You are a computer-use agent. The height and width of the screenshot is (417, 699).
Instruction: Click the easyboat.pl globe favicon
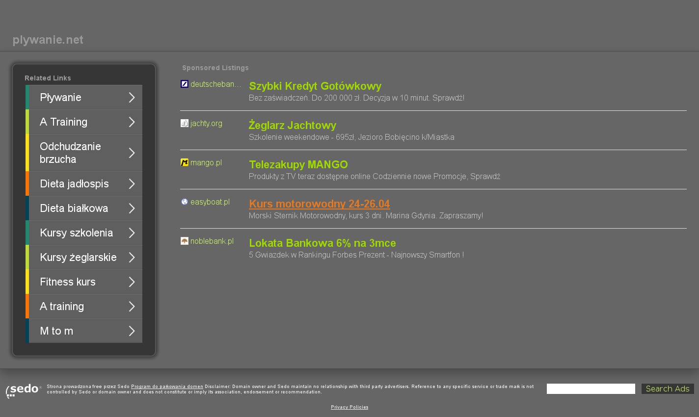click(185, 202)
